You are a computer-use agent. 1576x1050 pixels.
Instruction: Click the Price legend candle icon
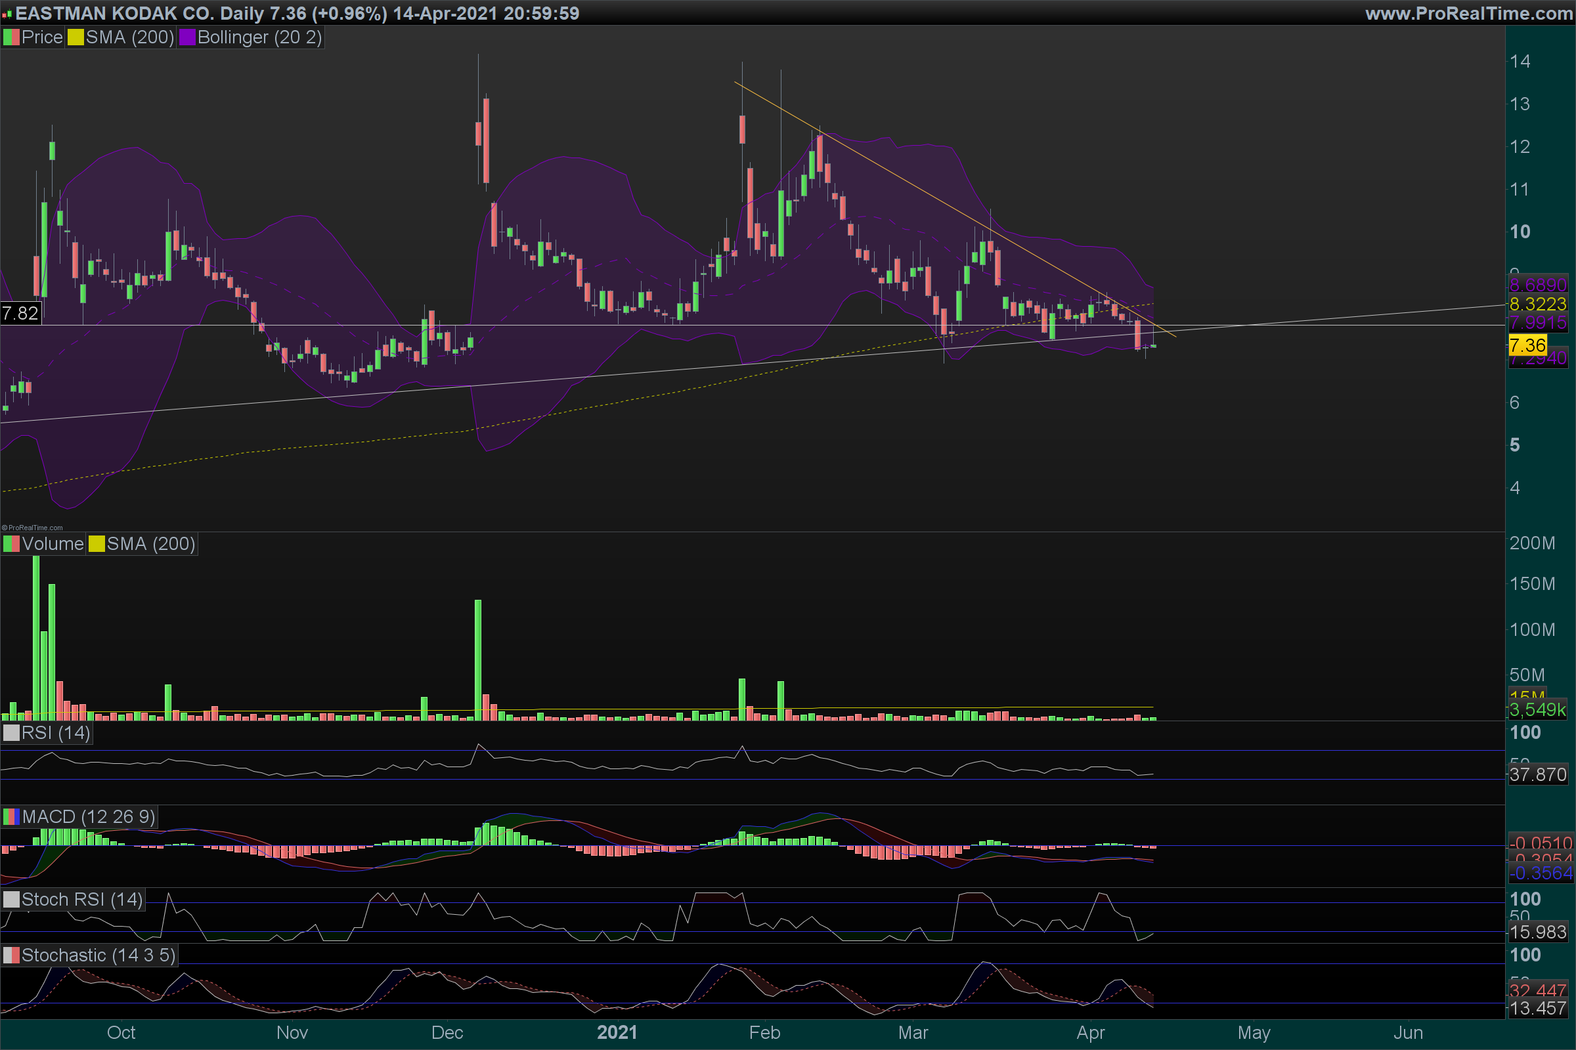(x=11, y=37)
